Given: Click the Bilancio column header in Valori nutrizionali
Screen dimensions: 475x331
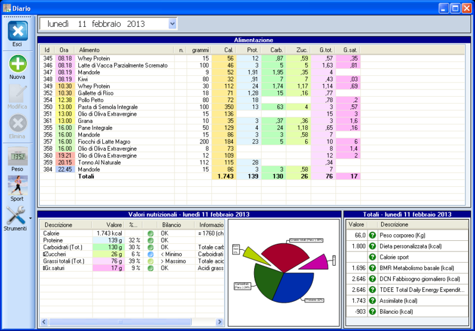Looking at the screenshot, I should (x=176, y=225).
